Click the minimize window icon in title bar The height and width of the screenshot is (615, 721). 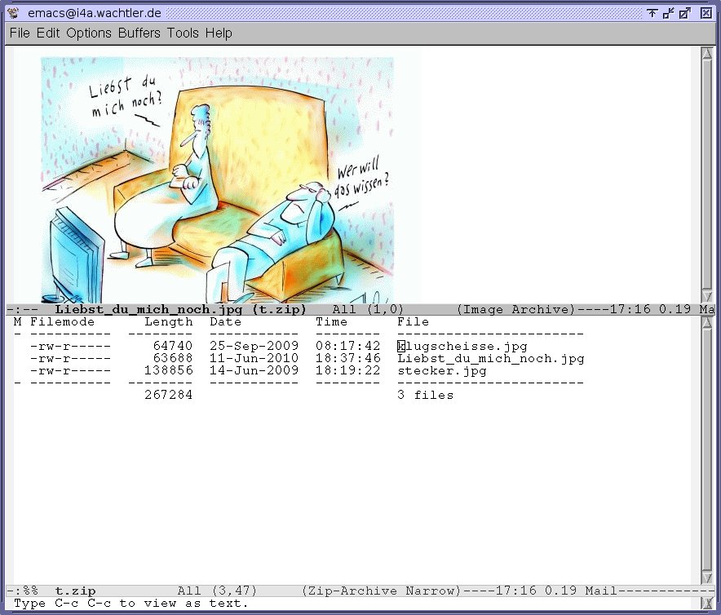(669, 13)
